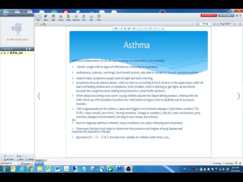
Task: Open the Q&A panel icon
Action: tap(54, 17)
